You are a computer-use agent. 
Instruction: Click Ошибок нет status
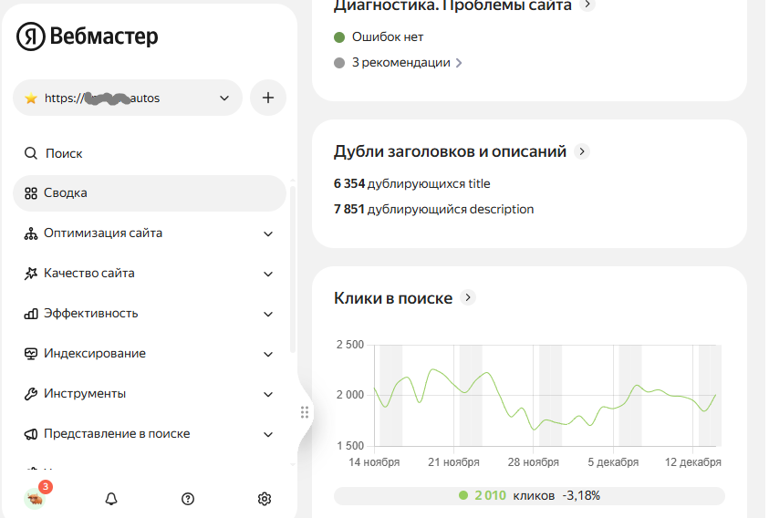coord(388,37)
